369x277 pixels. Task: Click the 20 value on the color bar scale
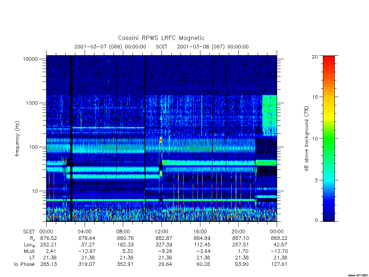(315, 57)
